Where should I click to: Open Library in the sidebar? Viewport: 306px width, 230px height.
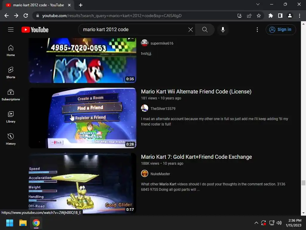click(11, 117)
